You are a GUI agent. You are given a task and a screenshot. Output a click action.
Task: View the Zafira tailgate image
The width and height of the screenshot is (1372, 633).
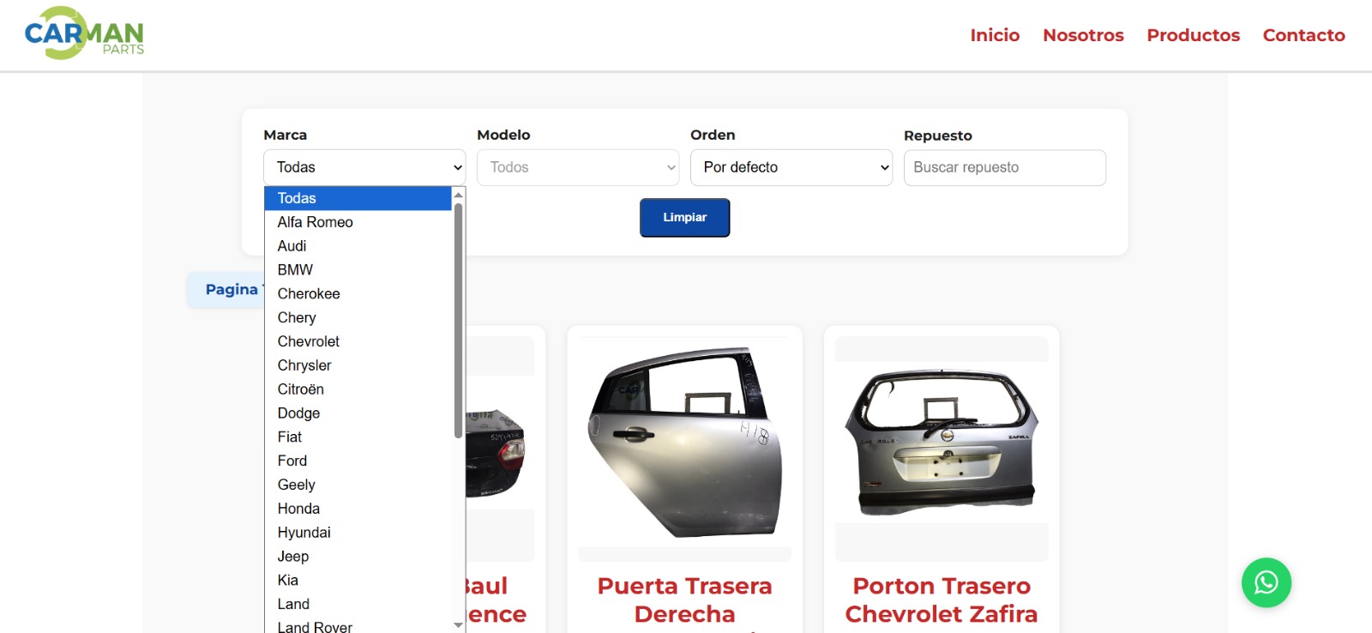(941, 442)
